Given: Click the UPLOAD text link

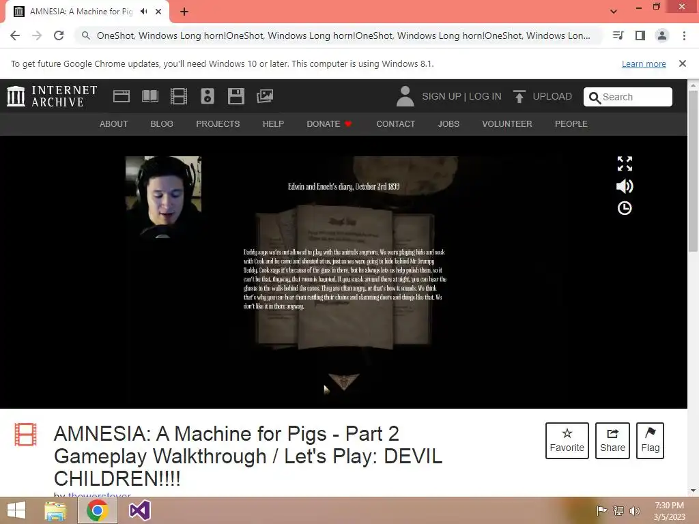Looking at the screenshot, I should coord(552,96).
